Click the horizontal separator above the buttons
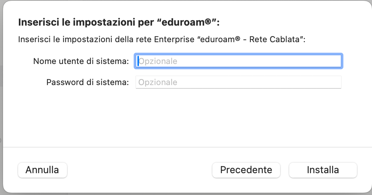 point(186,147)
